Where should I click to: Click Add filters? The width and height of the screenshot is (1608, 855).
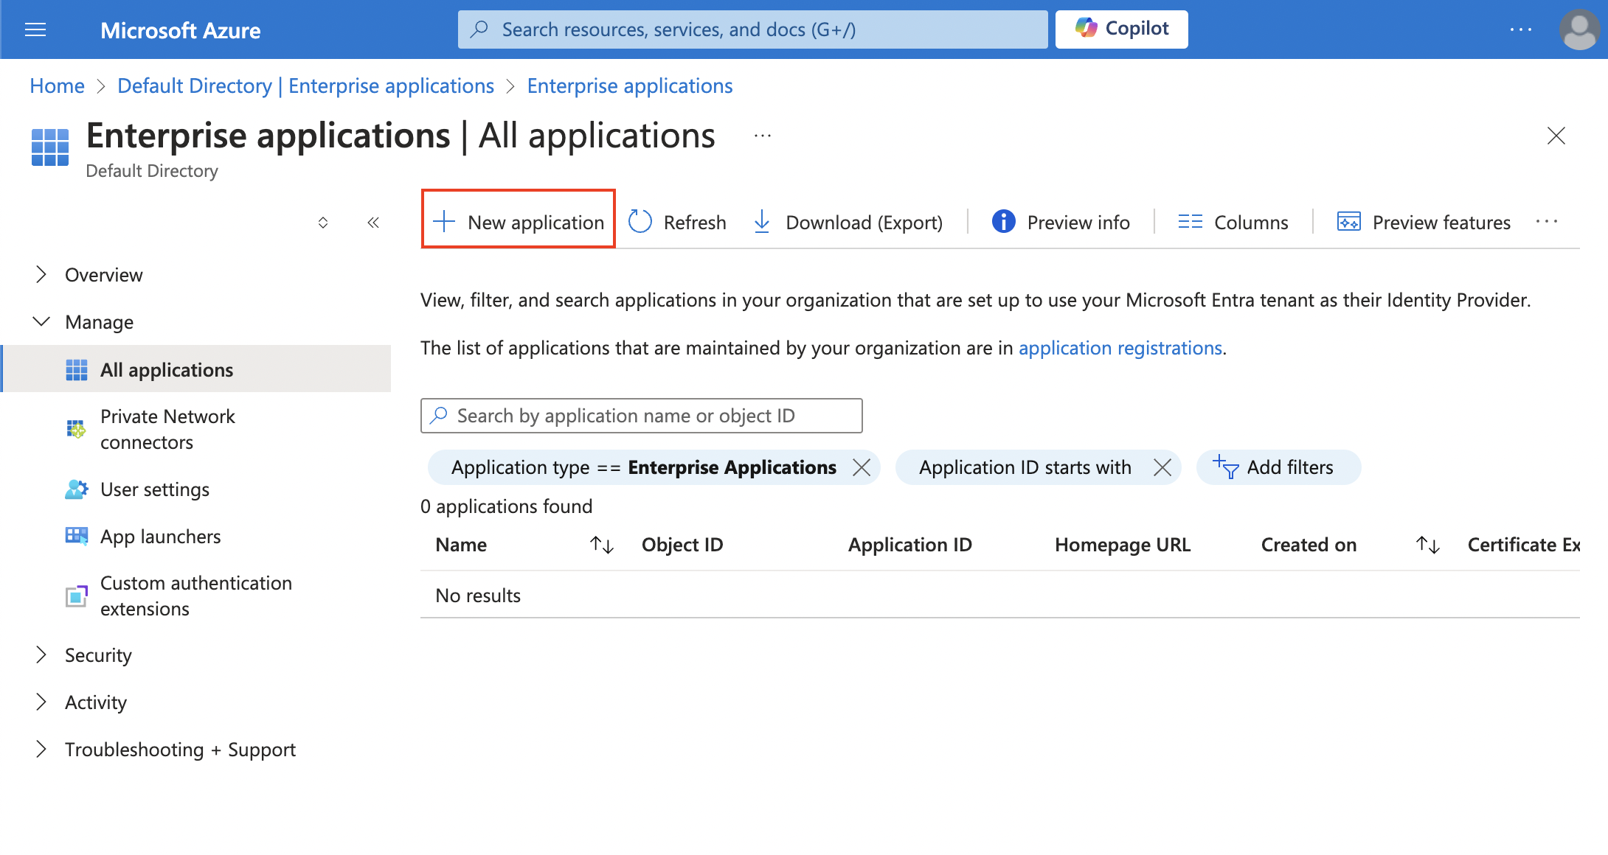coord(1278,467)
